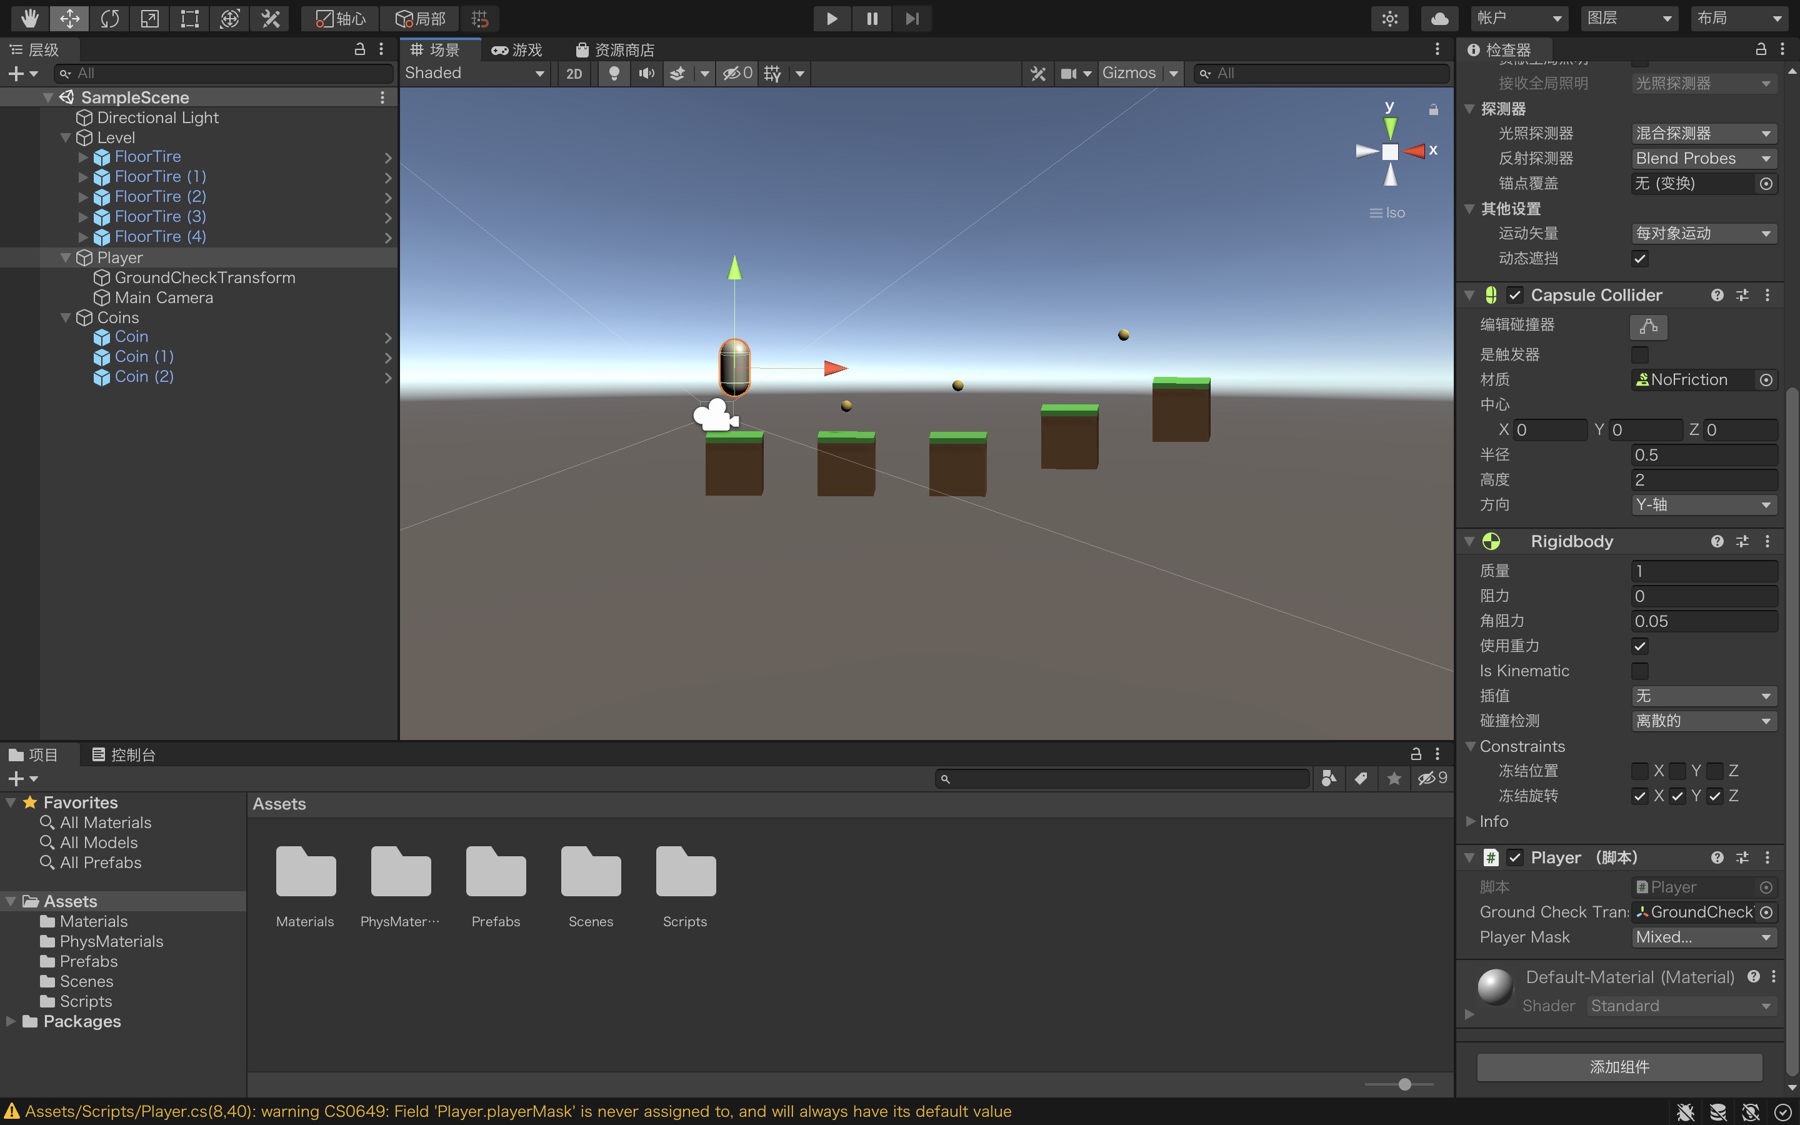Uncheck Use Gravity checkbox
This screenshot has width=1800, height=1125.
(x=1639, y=646)
